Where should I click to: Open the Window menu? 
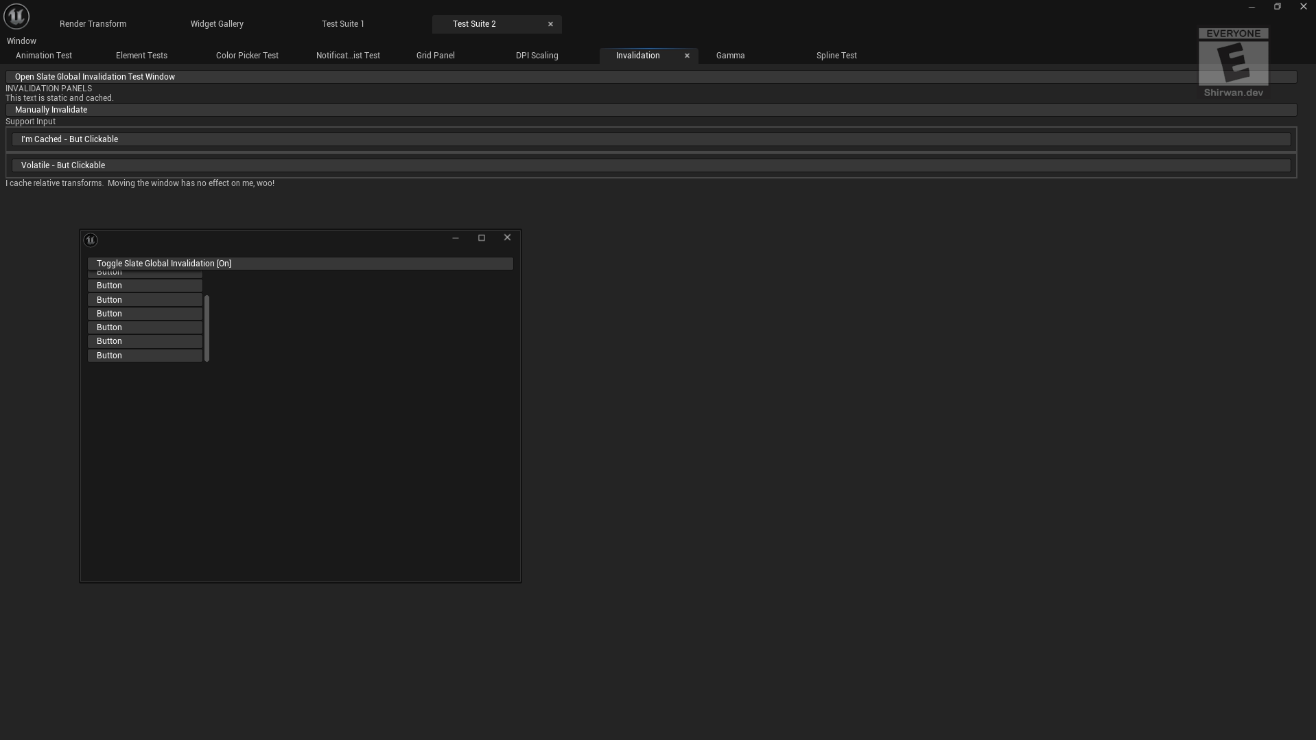pos(21,41)
